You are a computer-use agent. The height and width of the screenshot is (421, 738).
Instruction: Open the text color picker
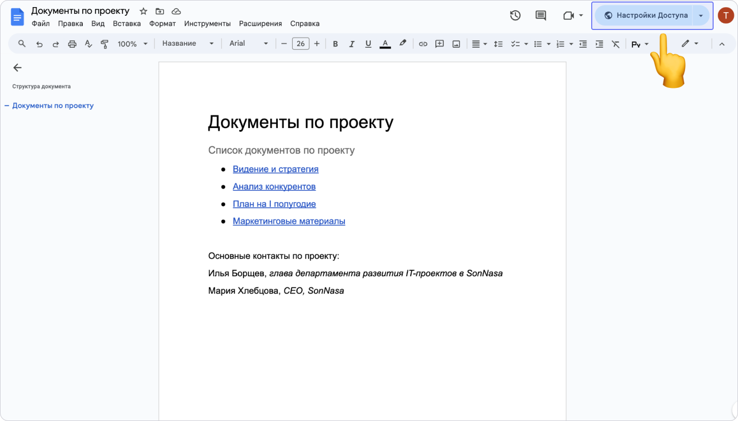[386, 44]
